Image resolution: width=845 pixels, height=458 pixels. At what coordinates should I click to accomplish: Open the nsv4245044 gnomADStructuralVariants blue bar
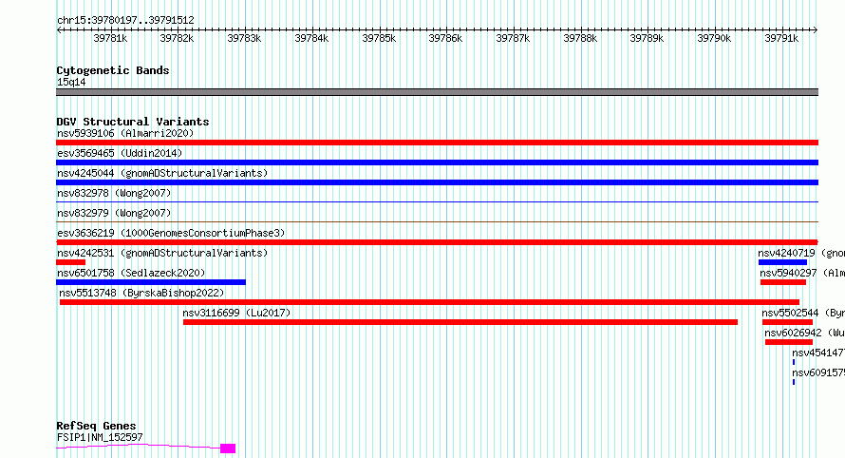(437, 182)
